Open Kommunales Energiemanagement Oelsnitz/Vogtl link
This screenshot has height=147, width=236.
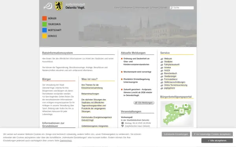(96, 119)
